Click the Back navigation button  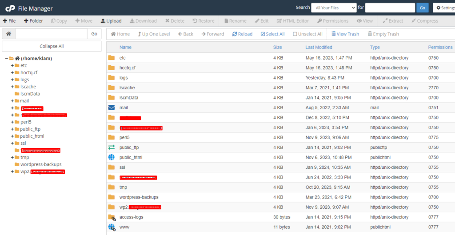[x=186, y=34]
